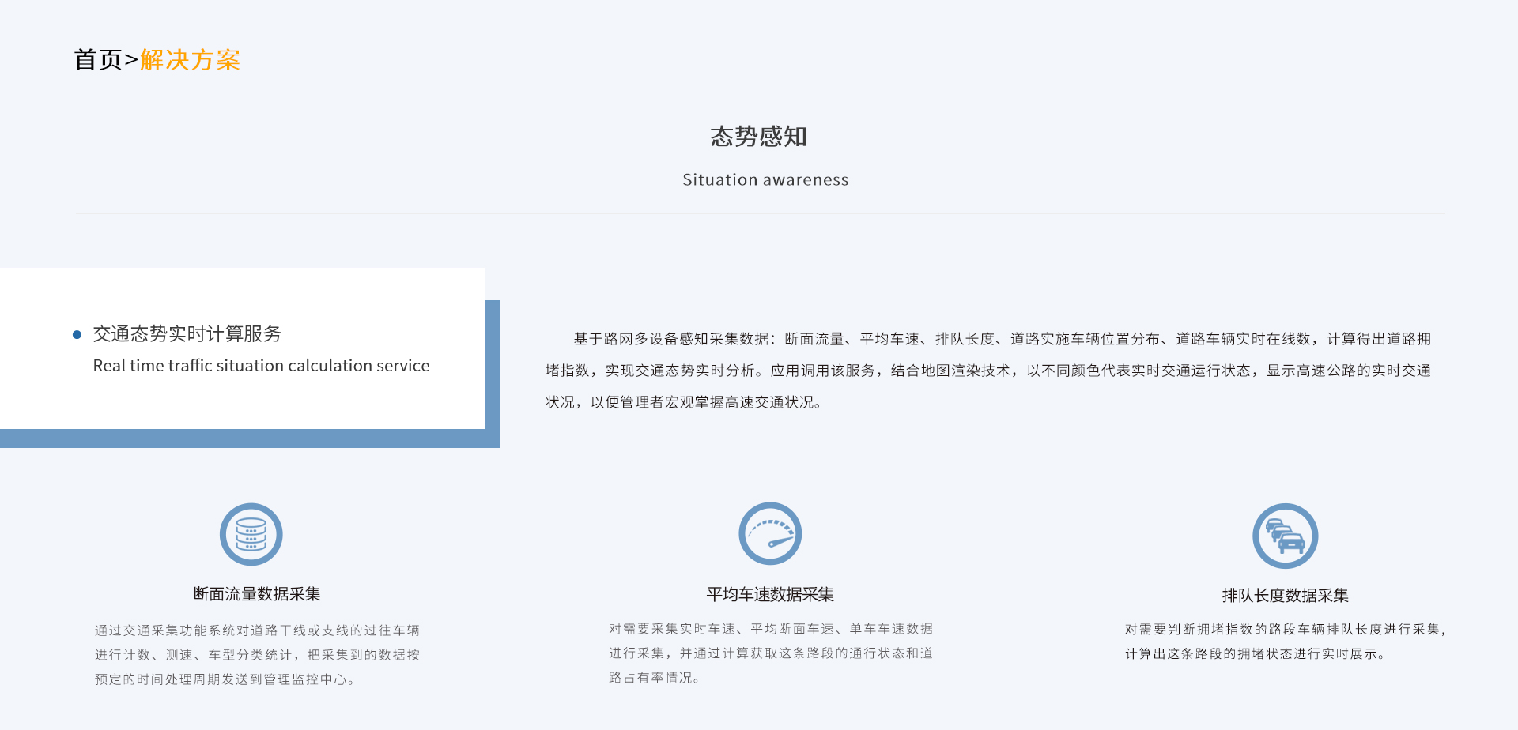Click the Situation awareness subtitle
1518x730 pixels.
point(765,180)
